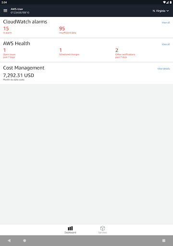Select the 95 Insufficient data count
The image size is (173, 246).
coord(67,30)
